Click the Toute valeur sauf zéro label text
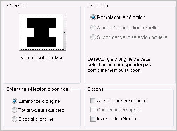 (41, 110)
